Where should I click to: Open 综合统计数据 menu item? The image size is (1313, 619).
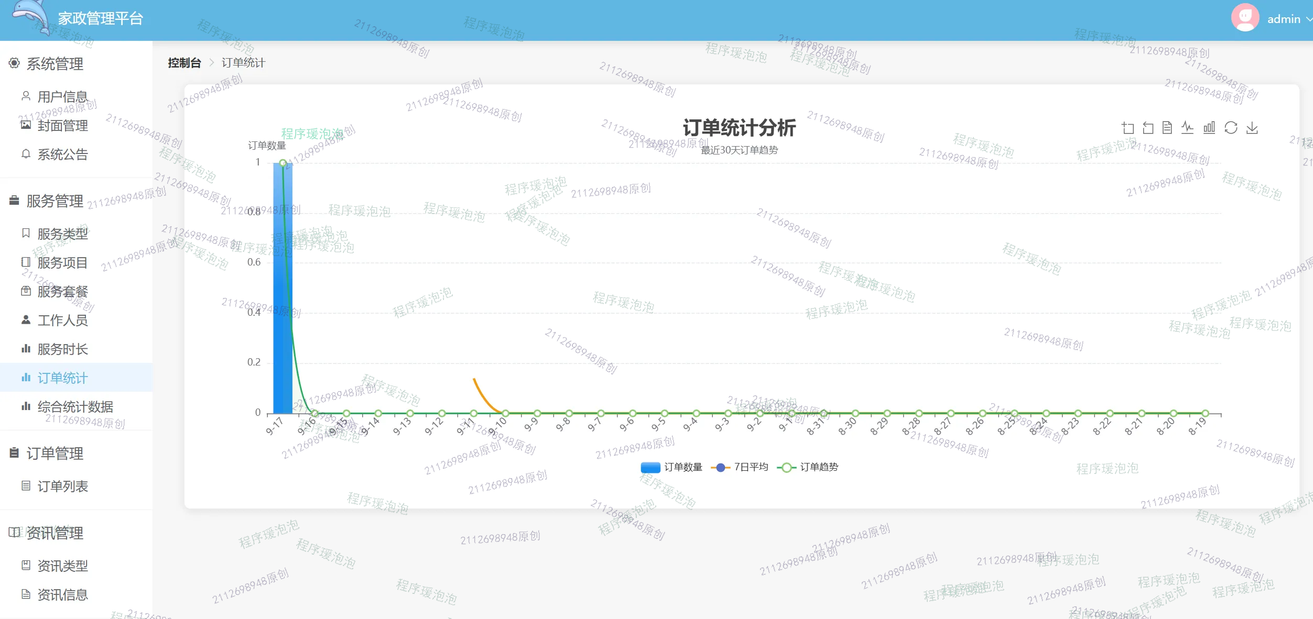pos(75,406)
